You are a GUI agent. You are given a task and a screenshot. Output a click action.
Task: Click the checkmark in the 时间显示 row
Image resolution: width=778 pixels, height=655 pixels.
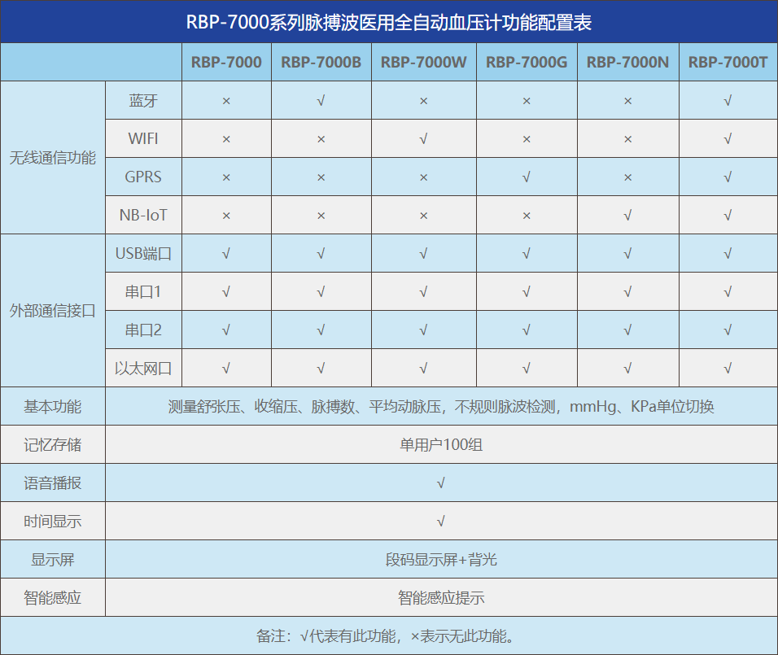(441, 522)
